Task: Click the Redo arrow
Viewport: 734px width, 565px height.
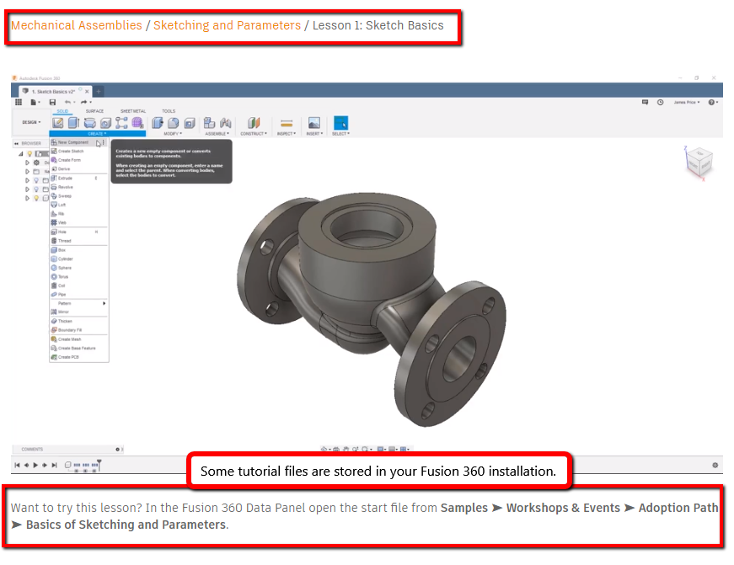Action: click(x=83, y=102)
